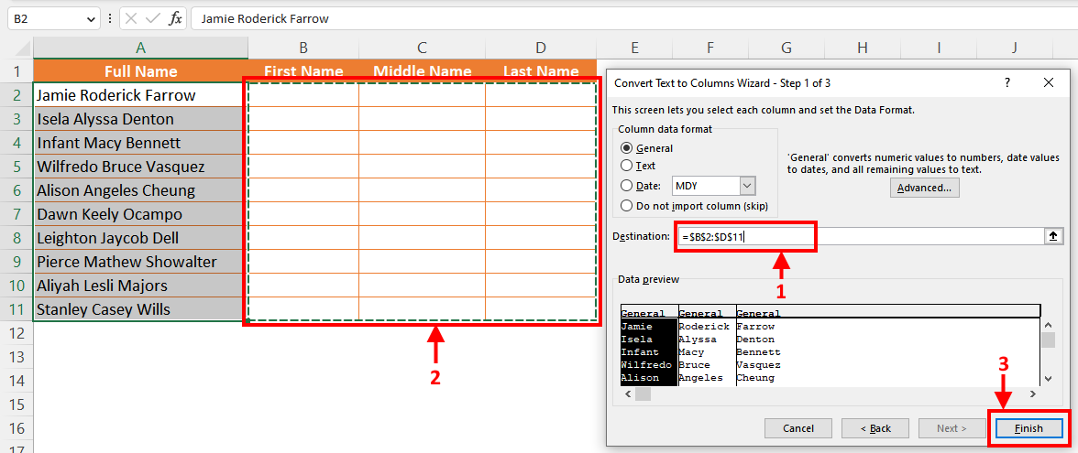Screen dimensions: 1078x453
Task: Click cell Wilfredo Bruce Vasquez
Action: [140, 167]
